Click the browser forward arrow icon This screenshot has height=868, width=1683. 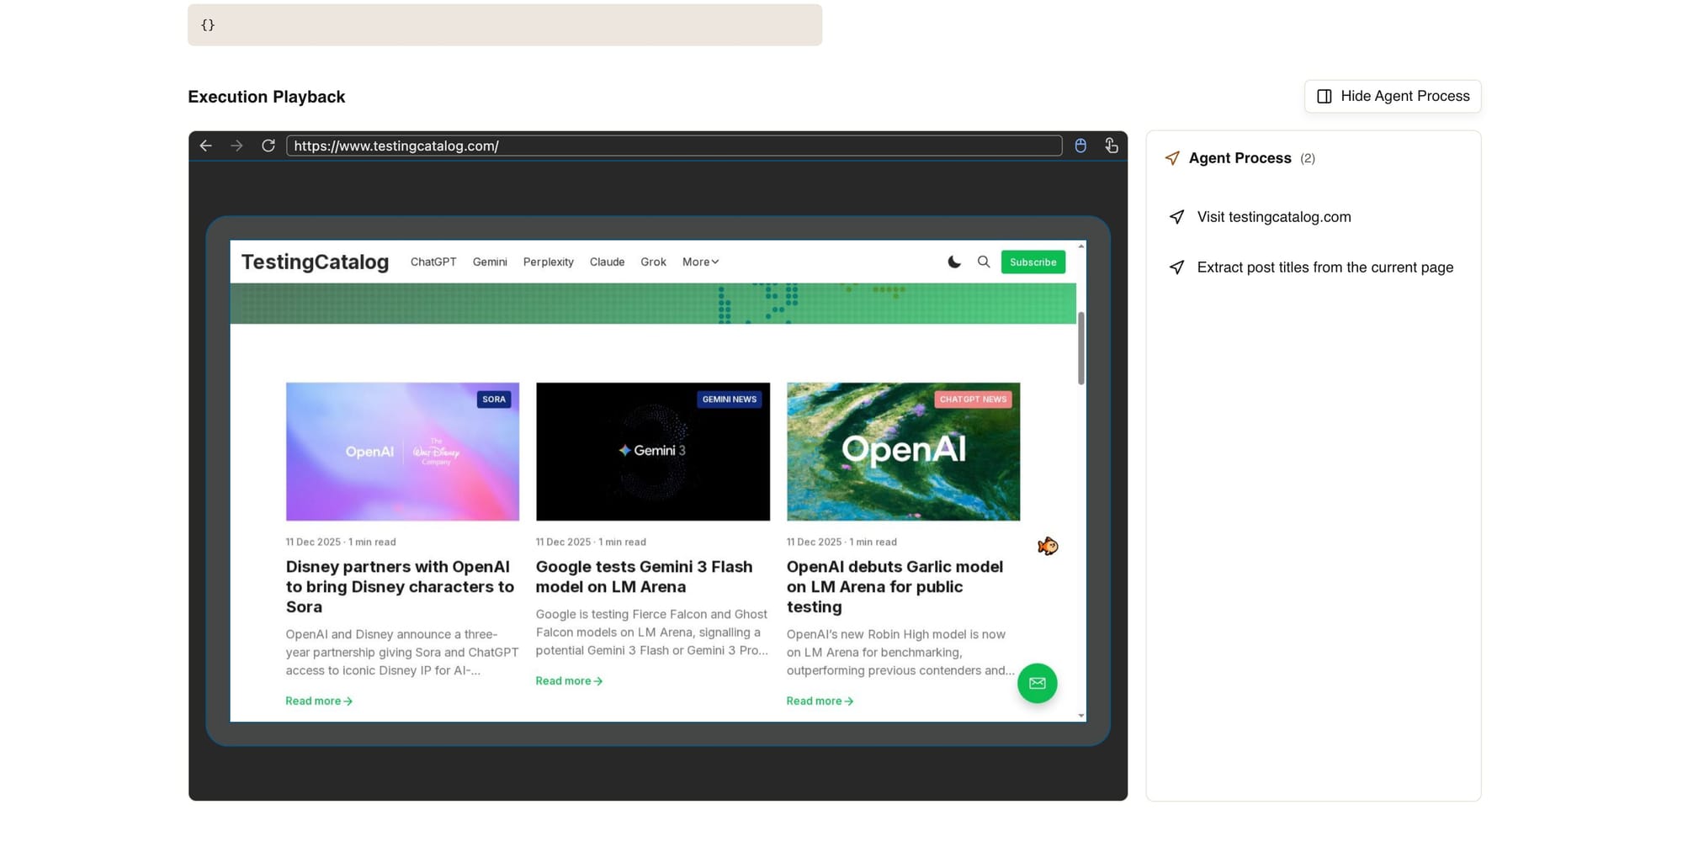click(x=236, y=146)
